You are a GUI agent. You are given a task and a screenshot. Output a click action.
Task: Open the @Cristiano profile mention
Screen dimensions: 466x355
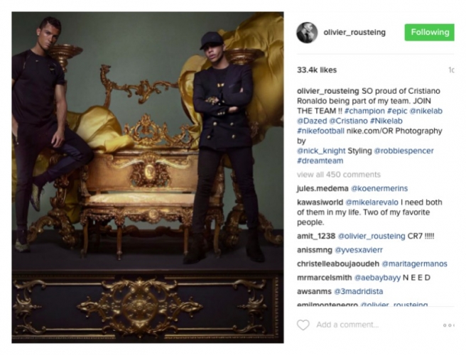point(348,121)
